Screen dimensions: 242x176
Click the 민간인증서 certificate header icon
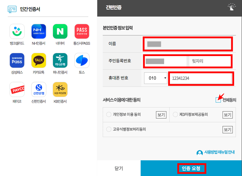[x=12, y=9]
